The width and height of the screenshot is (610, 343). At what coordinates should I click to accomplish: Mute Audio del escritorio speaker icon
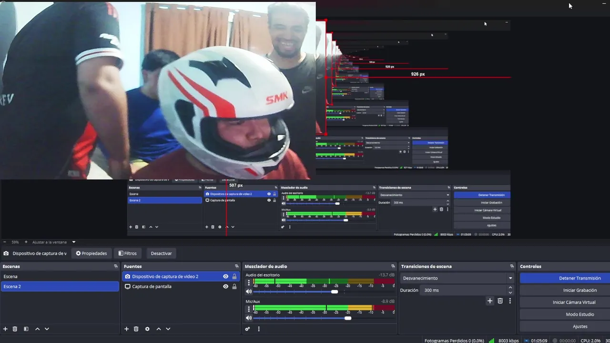point(249,292)
